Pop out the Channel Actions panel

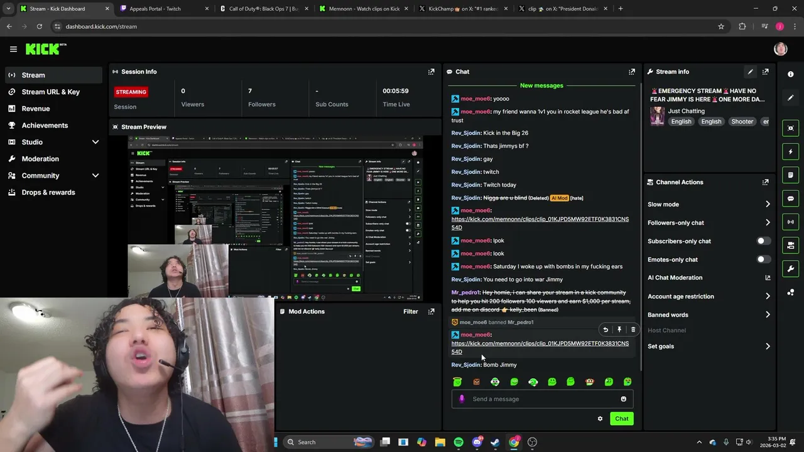[765, 182]
